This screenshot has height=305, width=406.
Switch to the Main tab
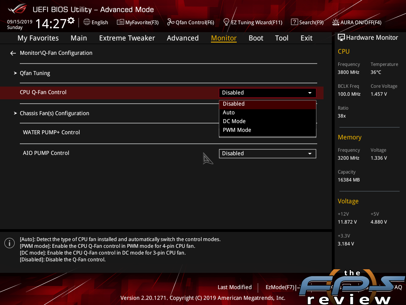(79, 38)
